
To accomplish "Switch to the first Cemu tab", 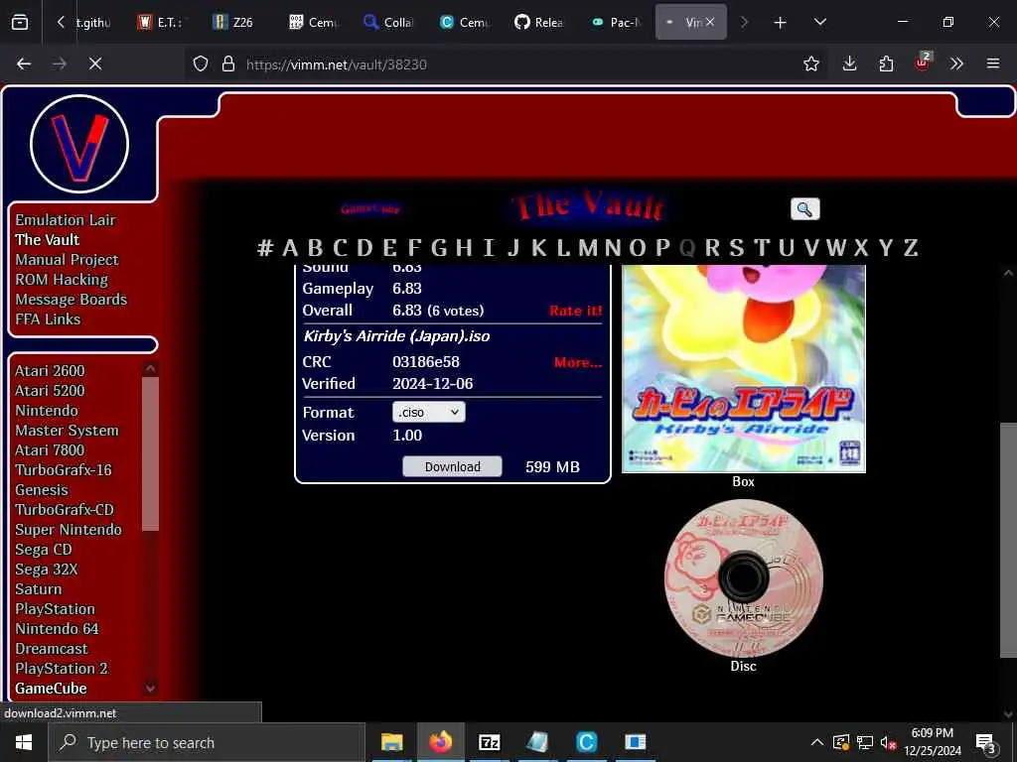I will coord(313,22).
